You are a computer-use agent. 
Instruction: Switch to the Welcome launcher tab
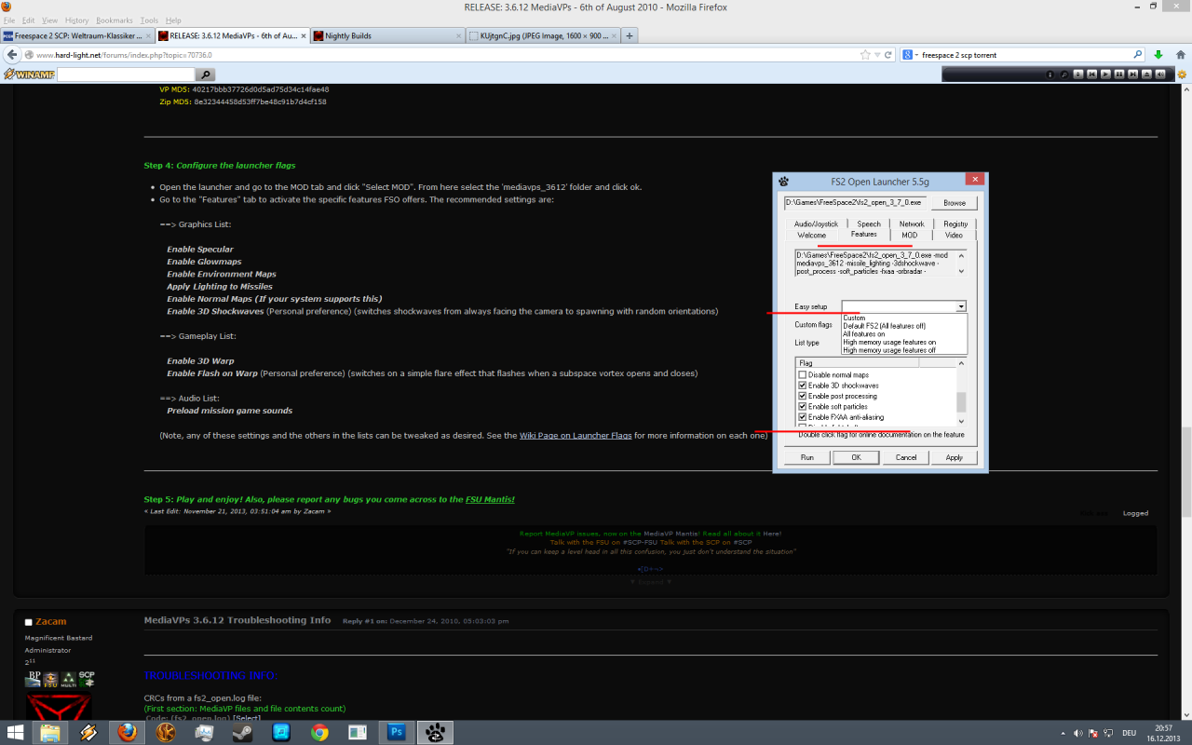click(x=811, y=236)
